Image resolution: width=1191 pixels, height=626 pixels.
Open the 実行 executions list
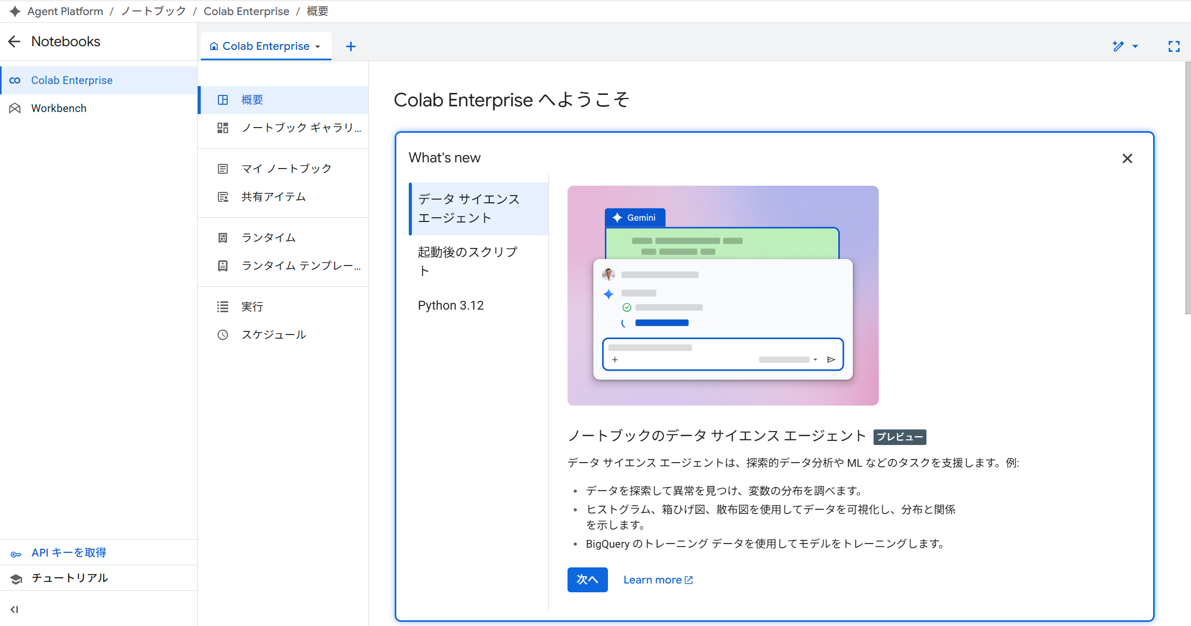252,307
